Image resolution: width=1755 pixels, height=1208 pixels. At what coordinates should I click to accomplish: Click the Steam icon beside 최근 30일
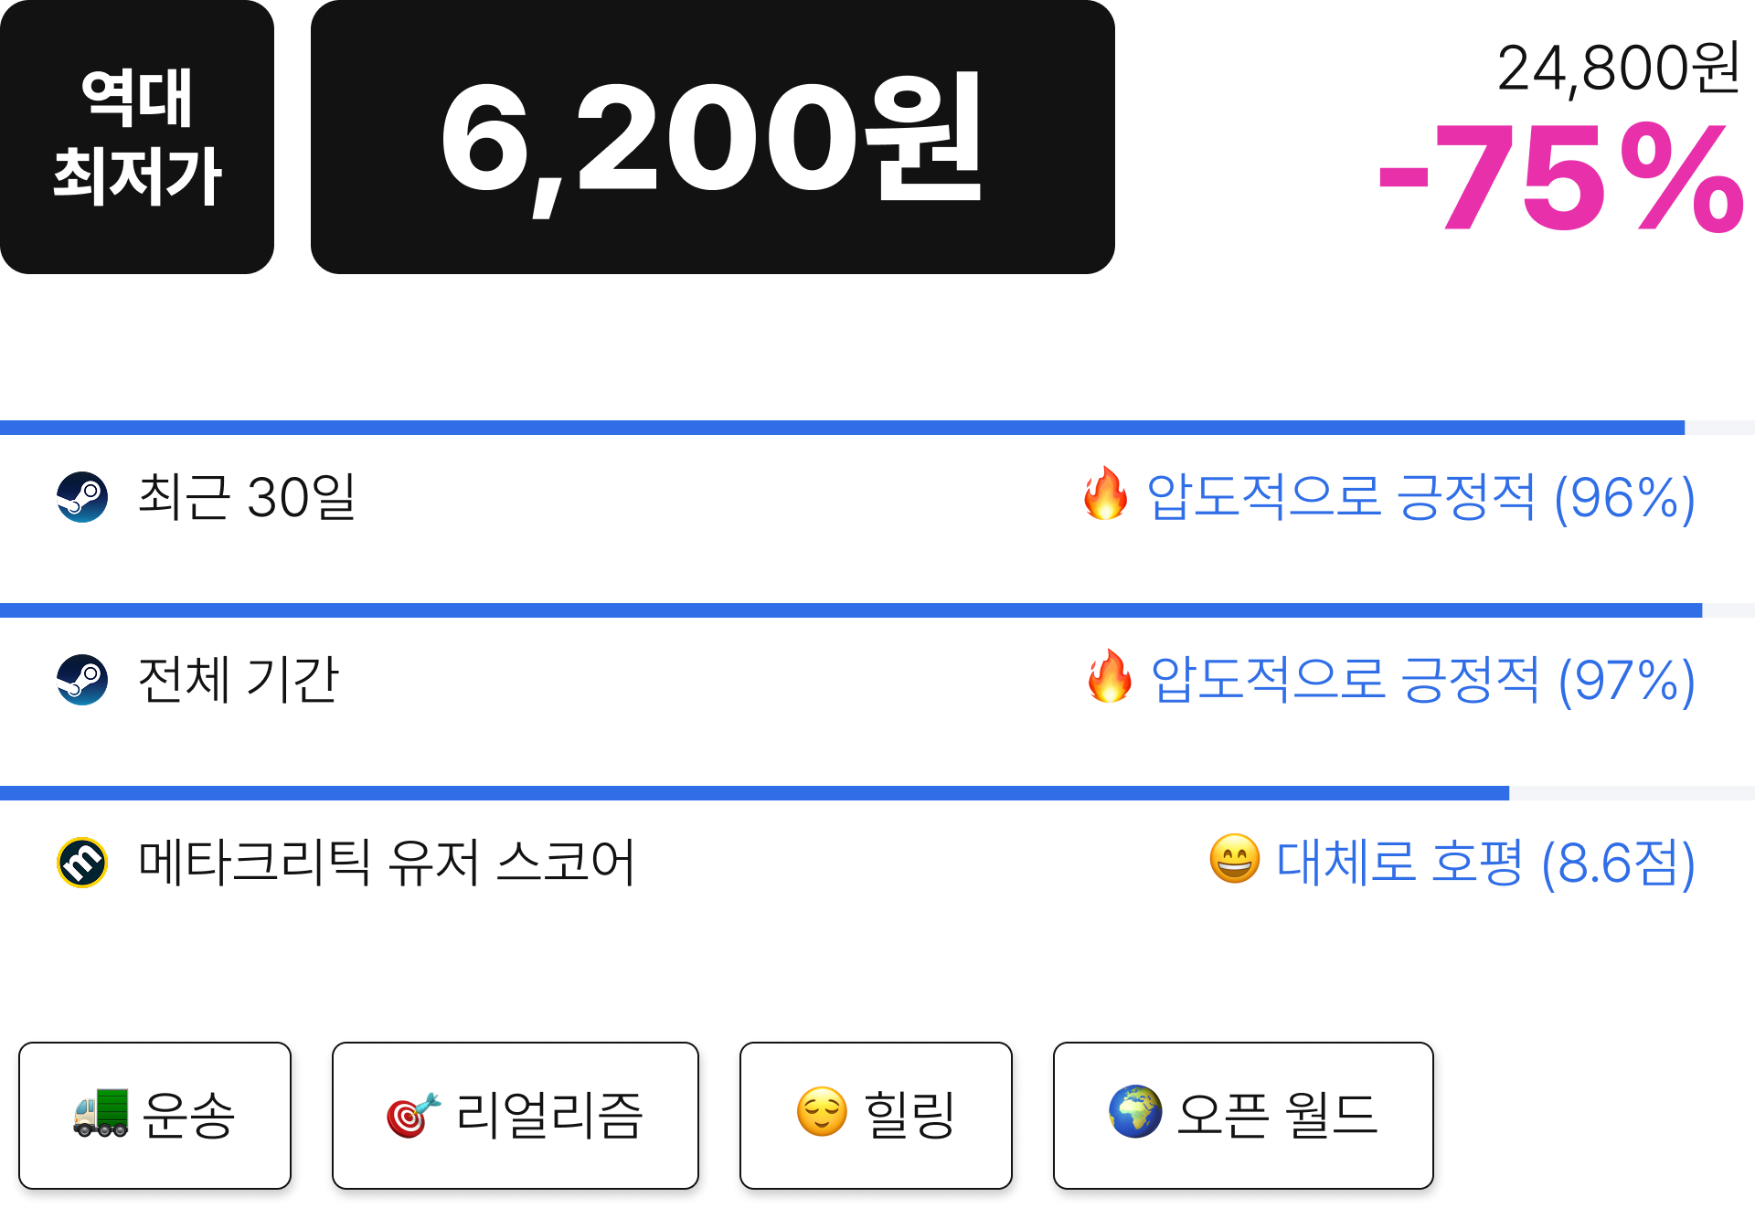[82, 497]
